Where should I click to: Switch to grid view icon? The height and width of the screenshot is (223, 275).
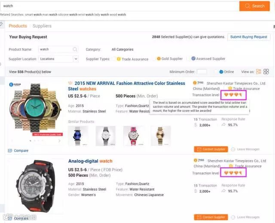coord(266,72)
